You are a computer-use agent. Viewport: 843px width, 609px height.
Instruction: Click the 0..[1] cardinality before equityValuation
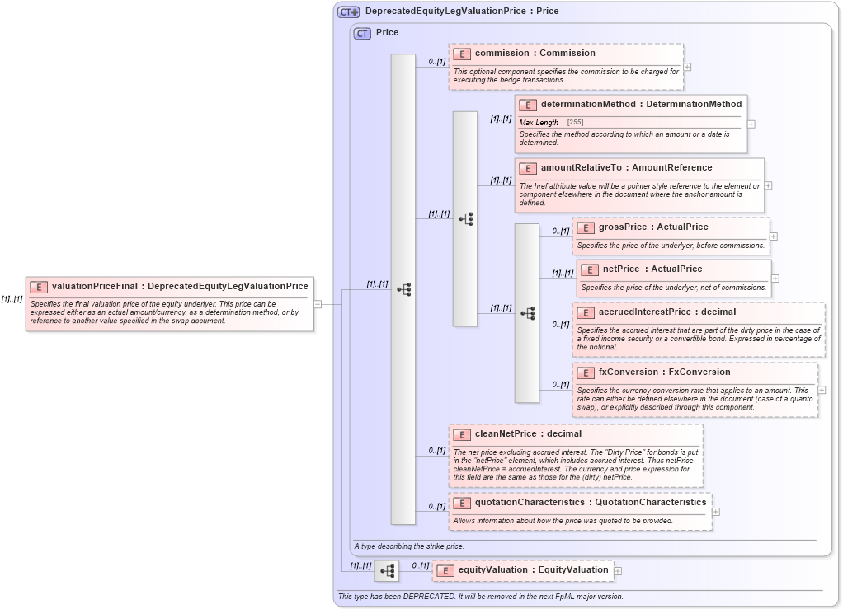tap(421, 565)
